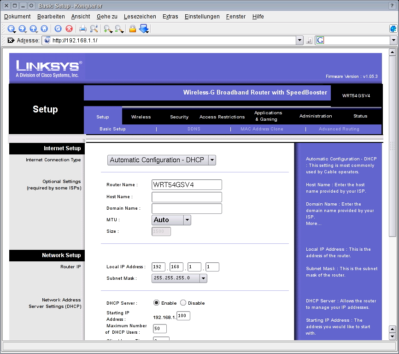Click the Host Name input field
The width and height of the screenshot is (399, 354).
click(x=187, y=197)
